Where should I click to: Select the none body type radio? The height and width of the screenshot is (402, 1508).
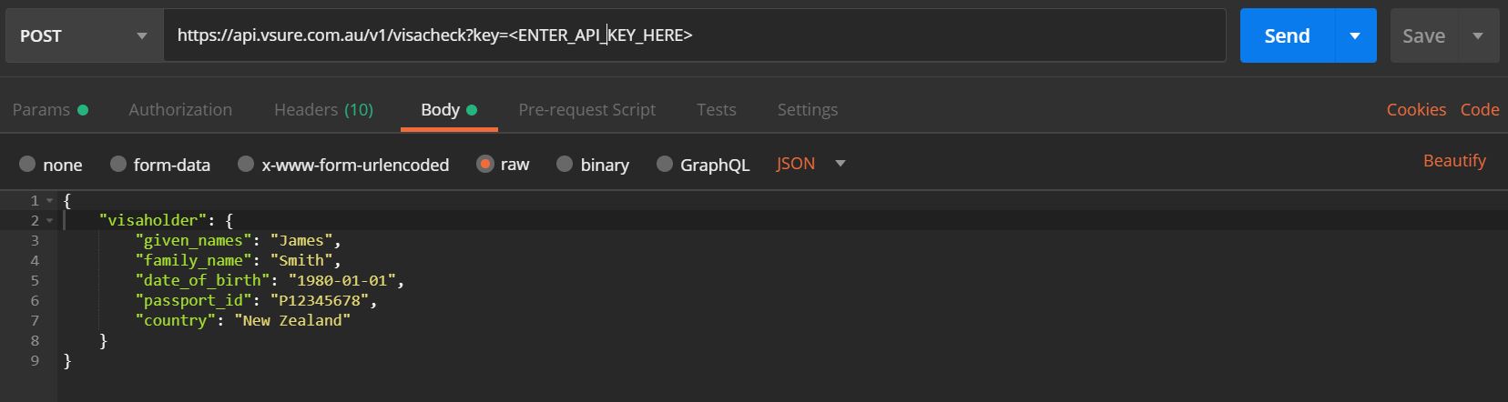27,165
